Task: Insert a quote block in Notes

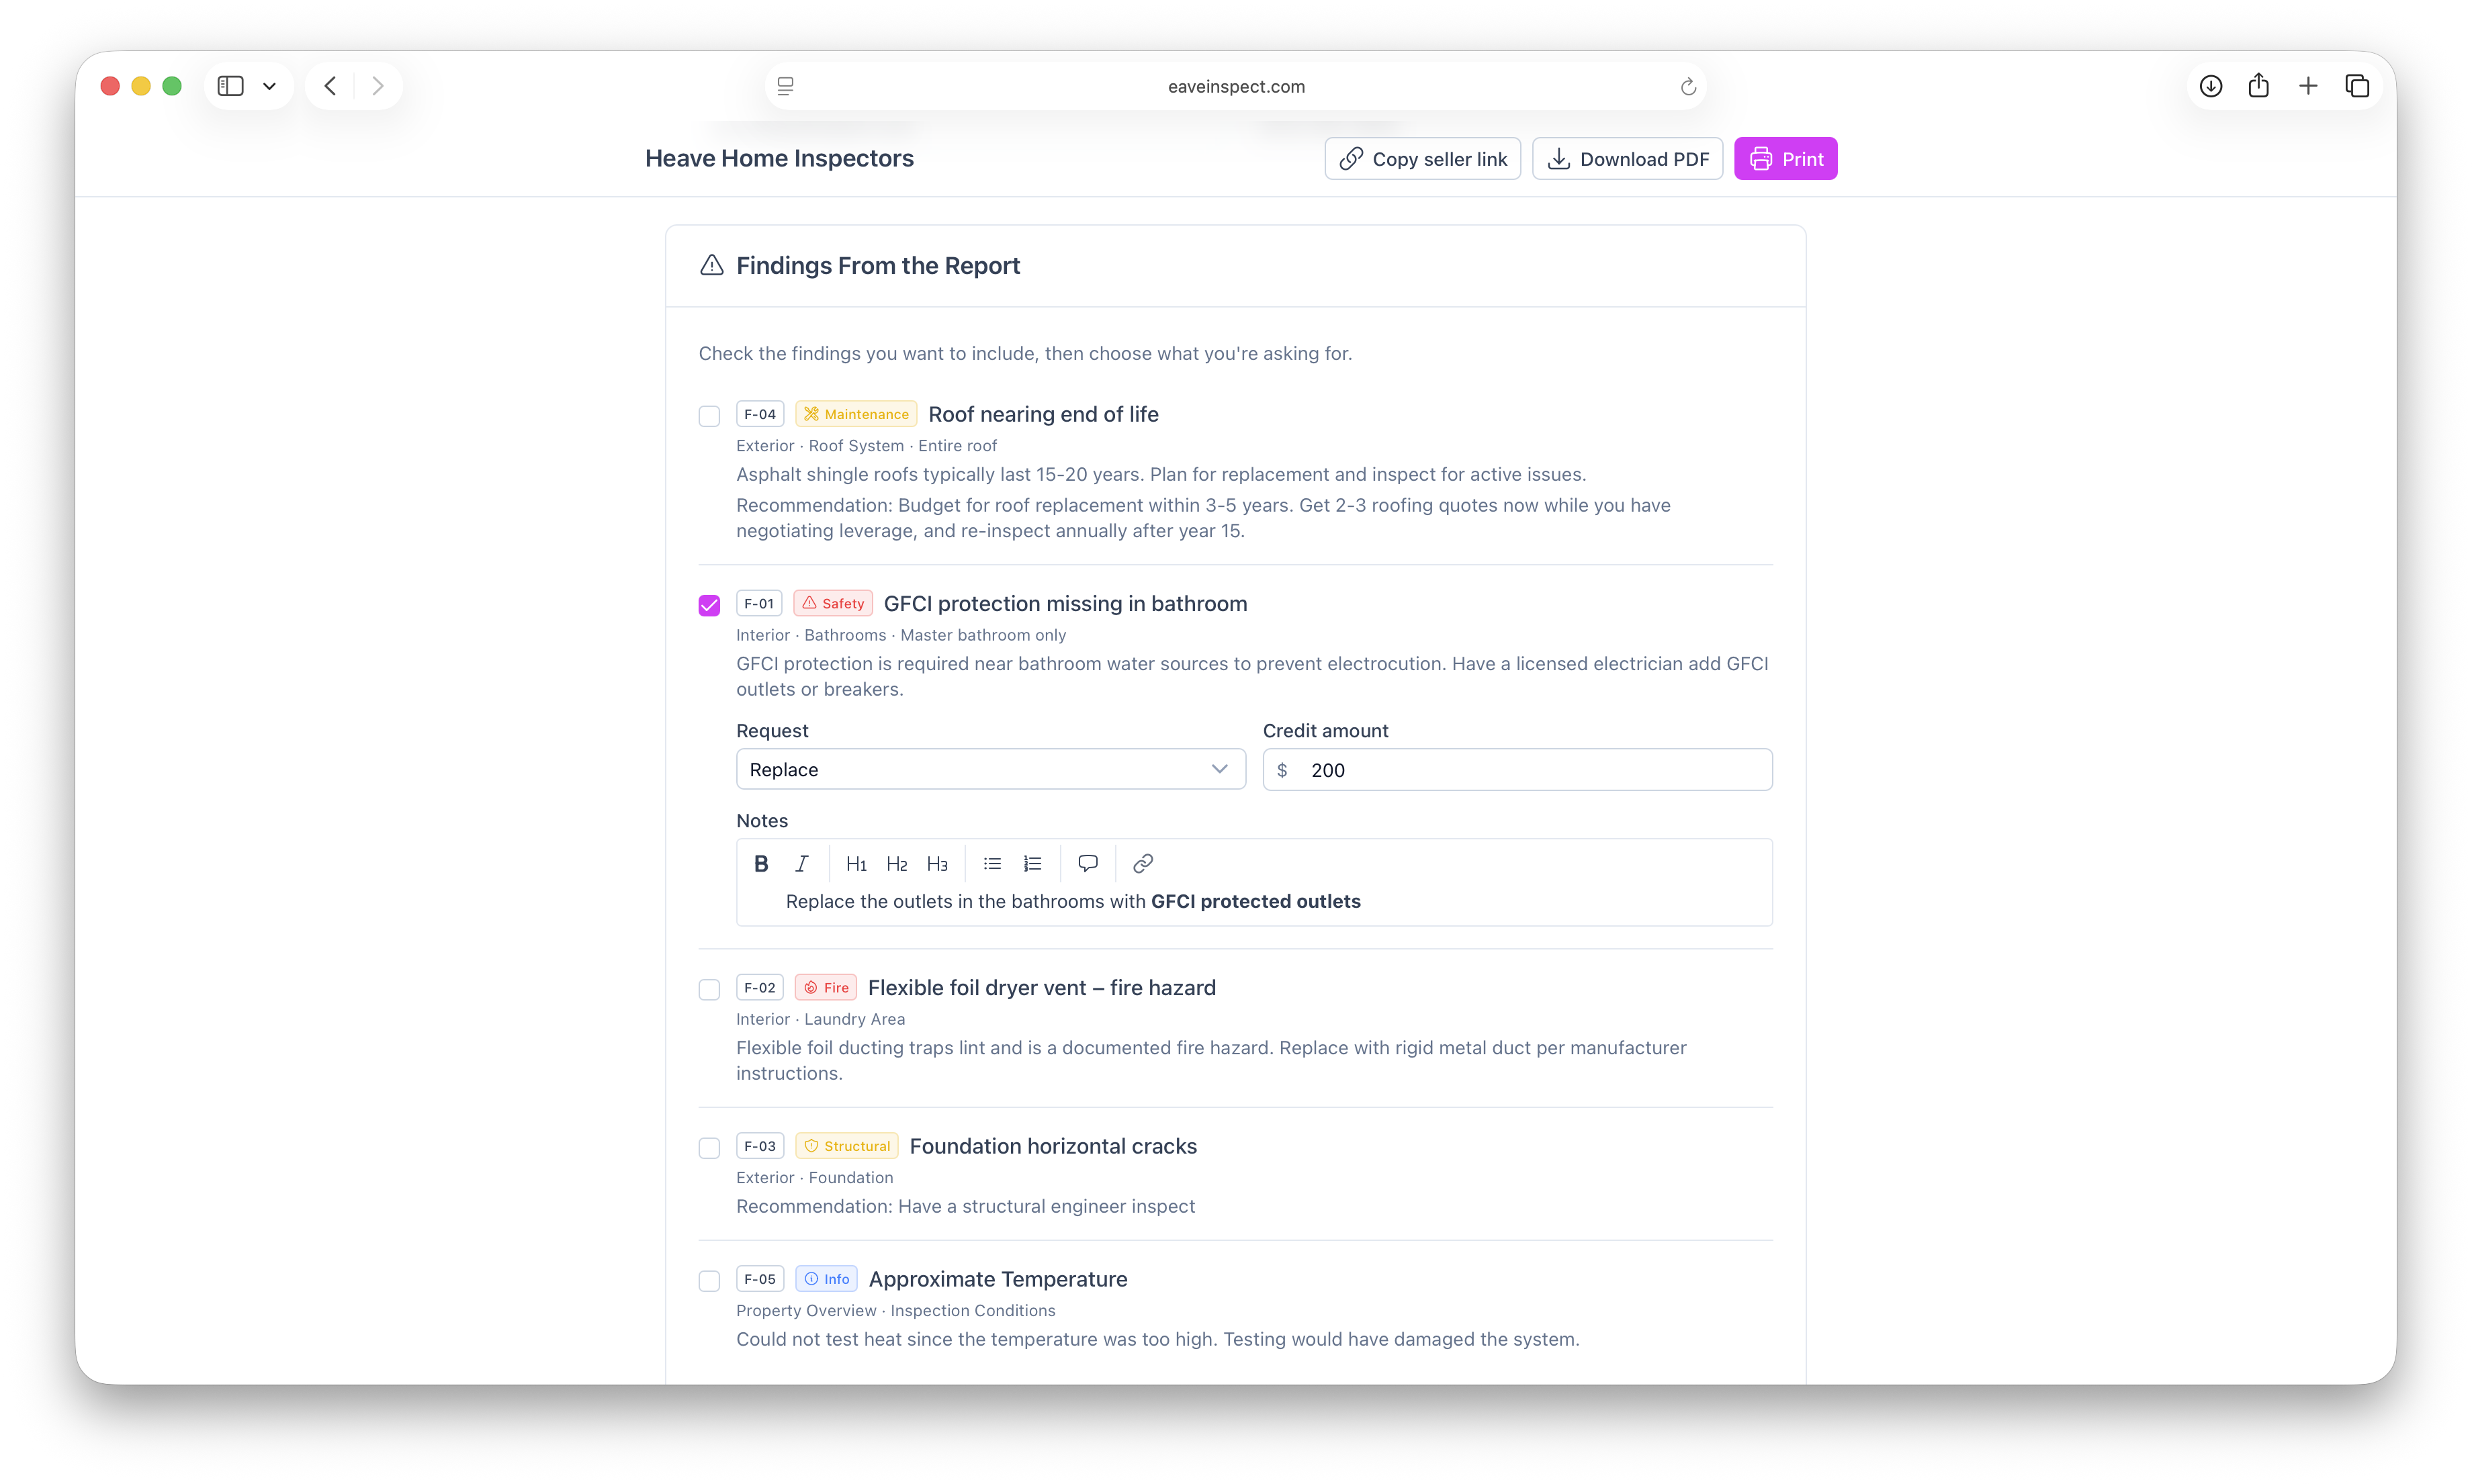Action: (x=1088, y=863)
